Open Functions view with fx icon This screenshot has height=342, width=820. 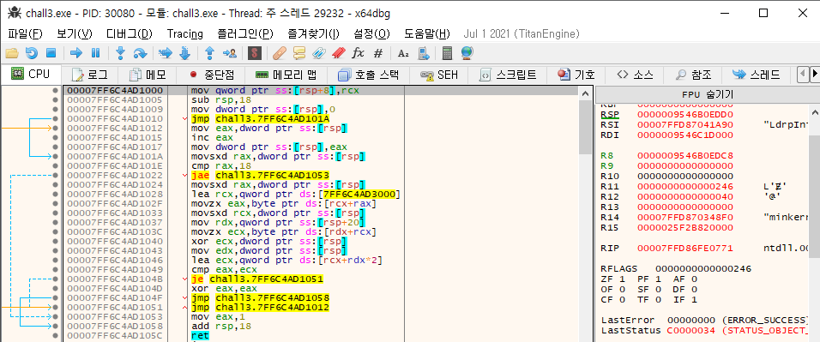click(x=358, y=53)
